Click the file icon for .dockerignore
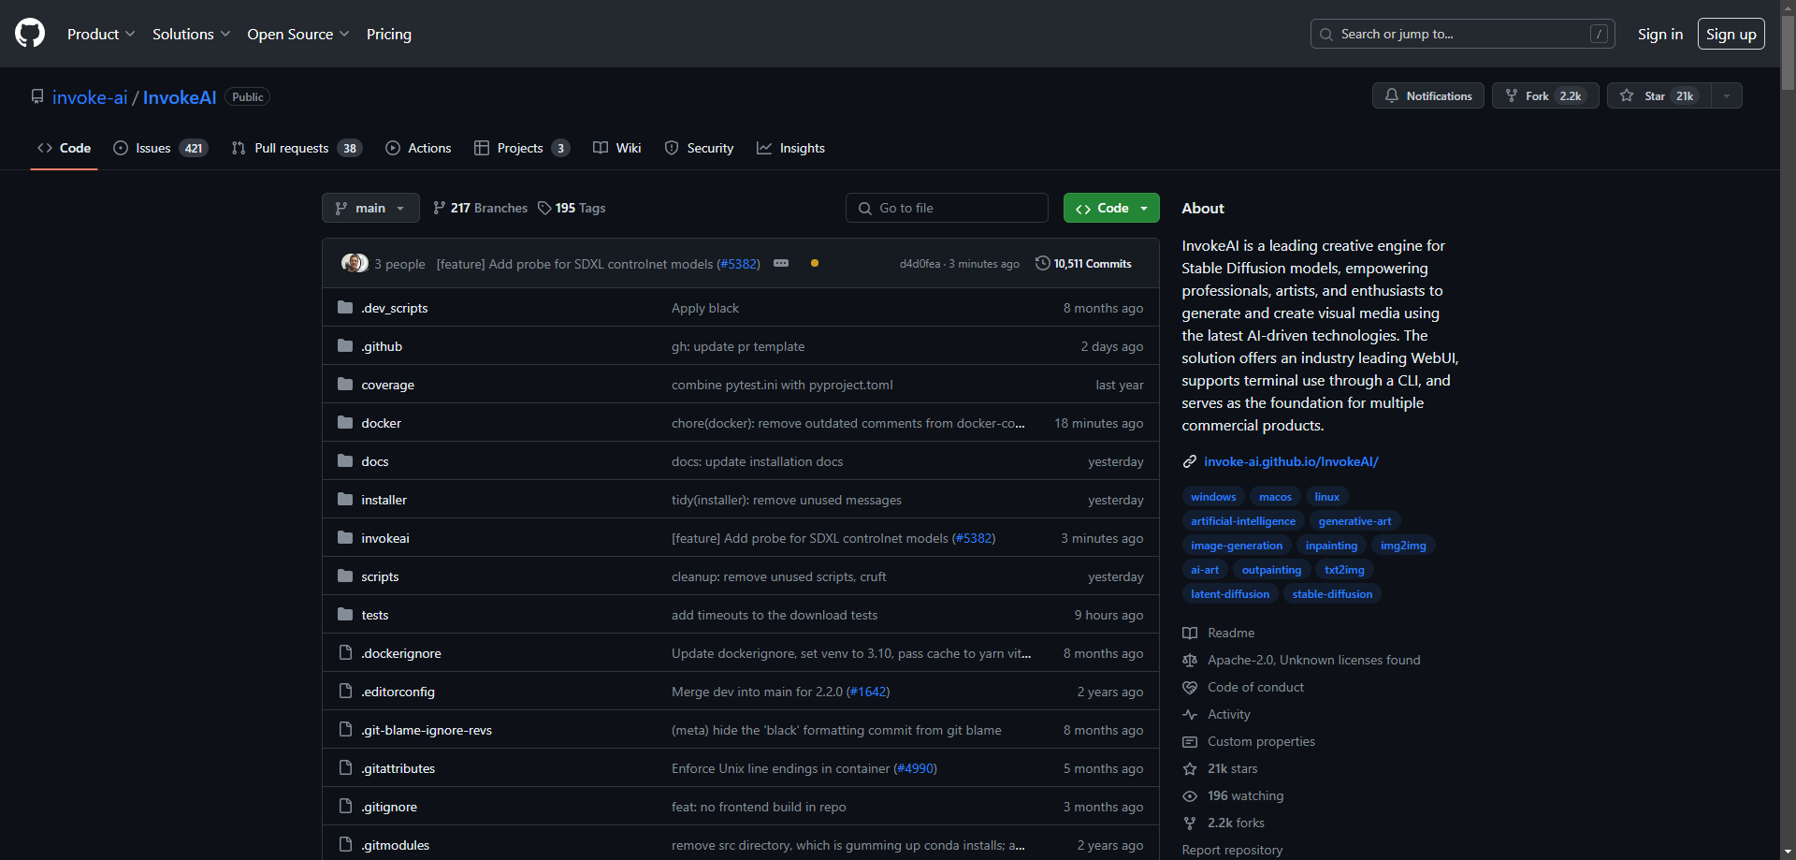The width and height of the screenshot is (1796, 860). point(345,652)
